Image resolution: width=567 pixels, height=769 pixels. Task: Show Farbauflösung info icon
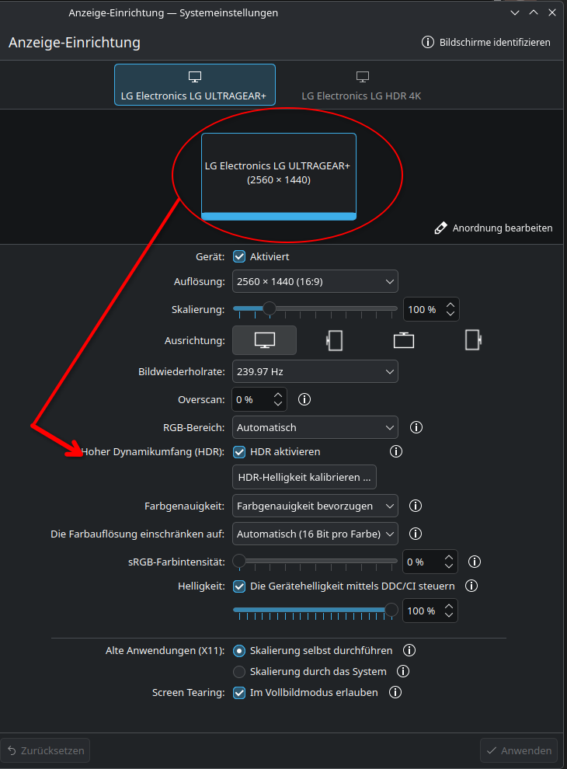pos(415,534)
